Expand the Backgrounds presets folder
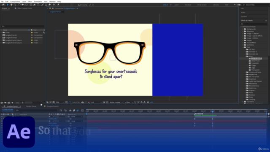Viewport: 270px width, 152px height. point(243,29)
